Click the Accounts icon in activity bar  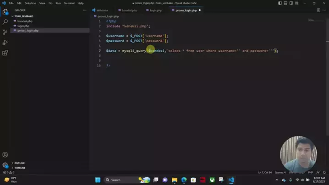(5, 155)
